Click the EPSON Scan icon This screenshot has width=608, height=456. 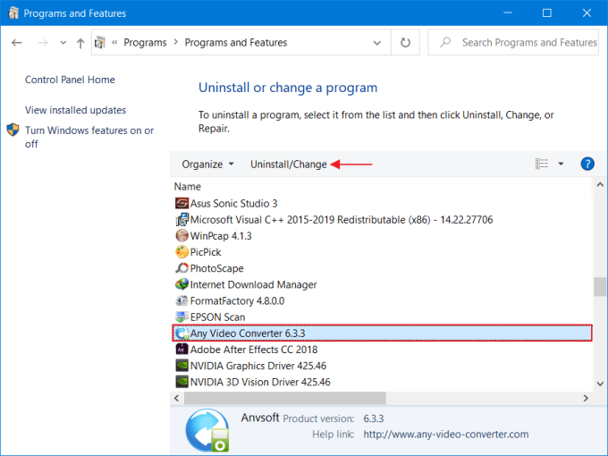point(182,317)
